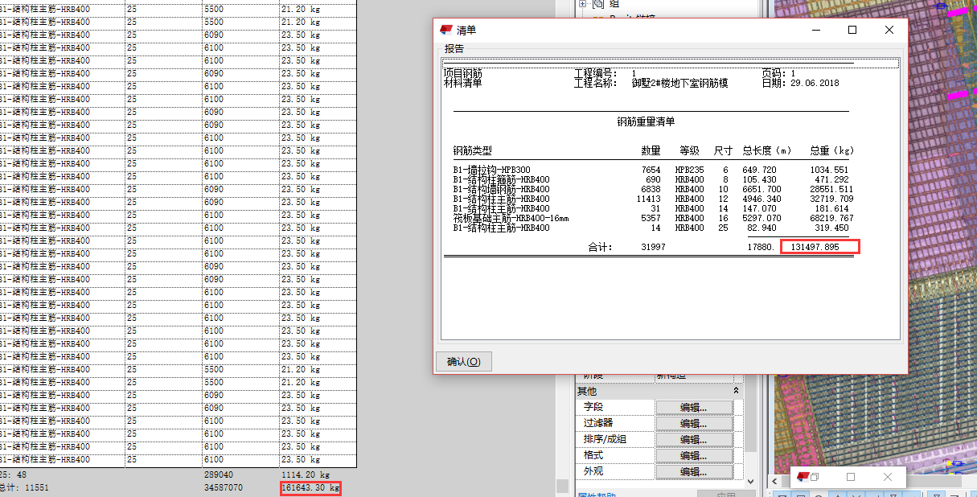977x497 pixels.
Task: Click the 排序/成组 property label
Action: pos(605,440)
